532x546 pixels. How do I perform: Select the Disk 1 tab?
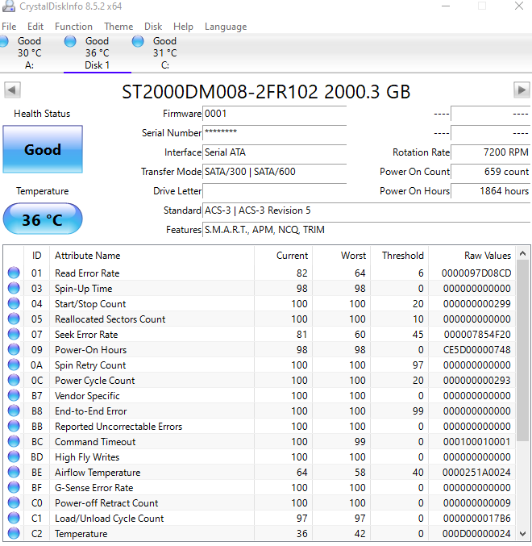(97, 53)
